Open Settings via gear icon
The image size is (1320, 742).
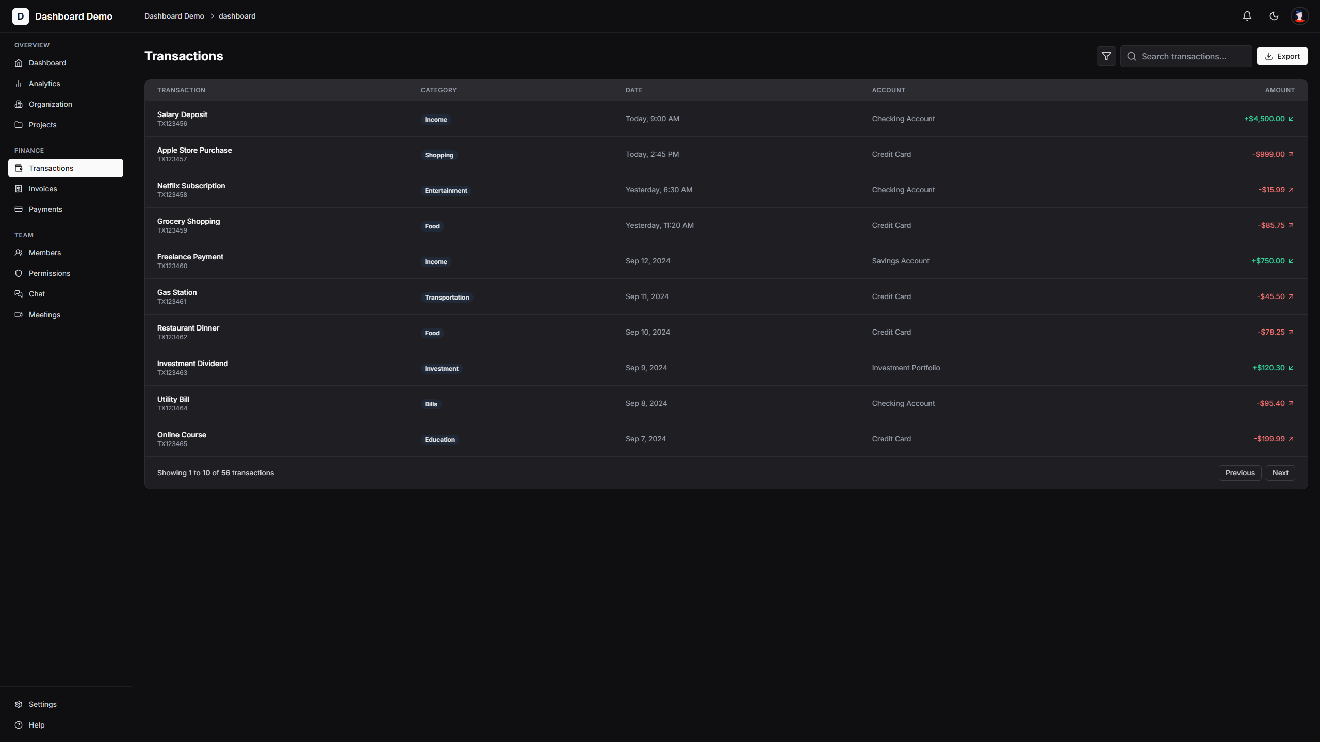19,704
